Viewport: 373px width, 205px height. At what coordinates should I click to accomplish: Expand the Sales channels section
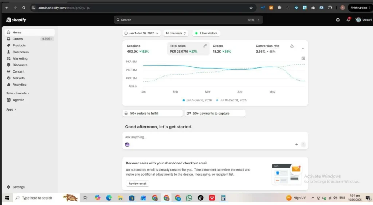pos(17,93)
